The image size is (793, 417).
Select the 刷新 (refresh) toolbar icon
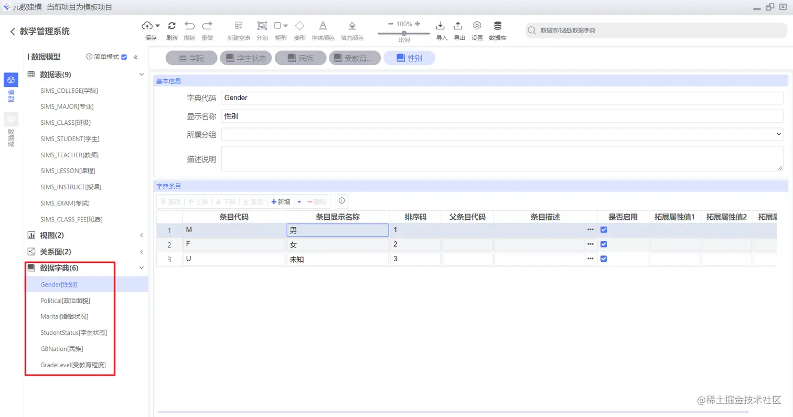point(172,25)
